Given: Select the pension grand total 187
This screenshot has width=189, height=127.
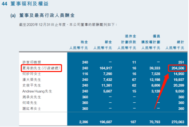Looking at the screenshot, I should pyautogui.click(x=133, y=122).
